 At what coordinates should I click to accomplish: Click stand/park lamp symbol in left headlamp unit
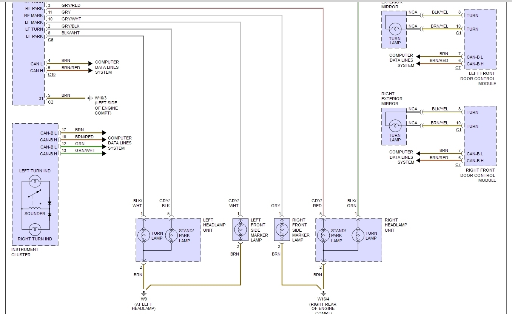tap(171, 235)
